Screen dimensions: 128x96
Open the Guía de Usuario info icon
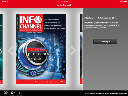coord(19,93)
